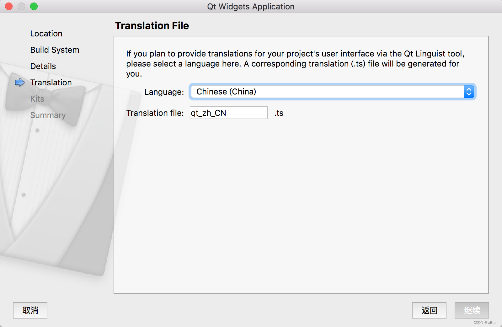
Task: Click the blue arrow beside Translation step
Action: tap(20, 82)
